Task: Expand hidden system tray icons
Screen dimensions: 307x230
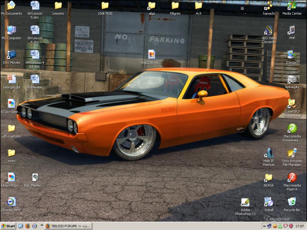Action: tap(264, 226)
